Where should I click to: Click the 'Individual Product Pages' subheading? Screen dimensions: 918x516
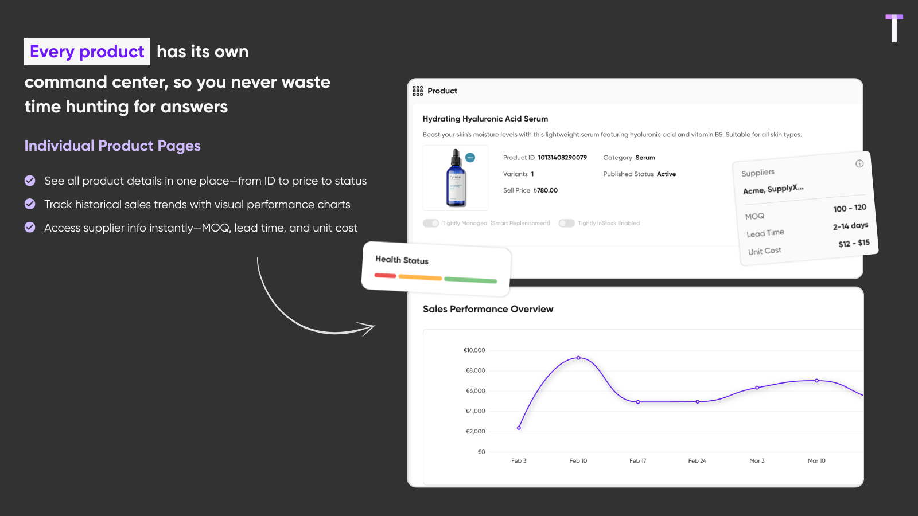coord(112,146)
